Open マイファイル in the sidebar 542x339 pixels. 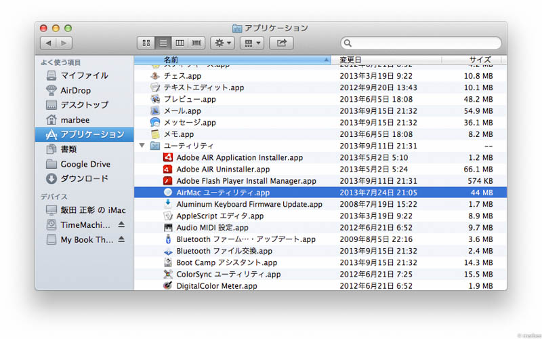pos(84,75)
